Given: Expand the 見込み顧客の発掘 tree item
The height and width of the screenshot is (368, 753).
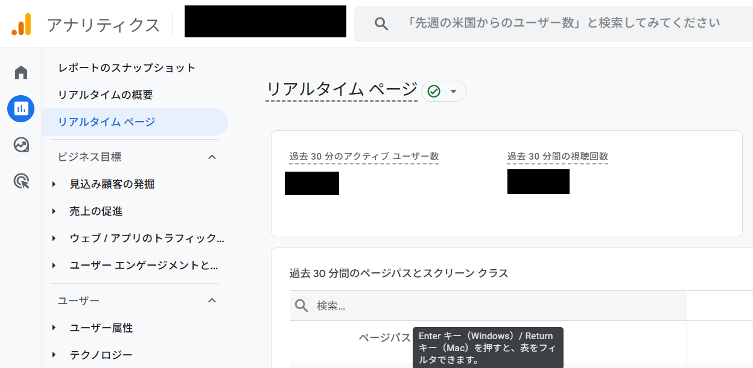Looking at the screenshot, I should [x=54, y=184].
